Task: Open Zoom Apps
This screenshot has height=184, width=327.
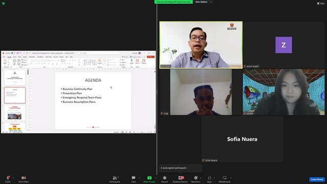Action: click(x=209, y=179)
